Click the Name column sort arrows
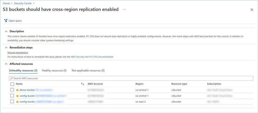 pyautogui.click(x=83, y=84)
